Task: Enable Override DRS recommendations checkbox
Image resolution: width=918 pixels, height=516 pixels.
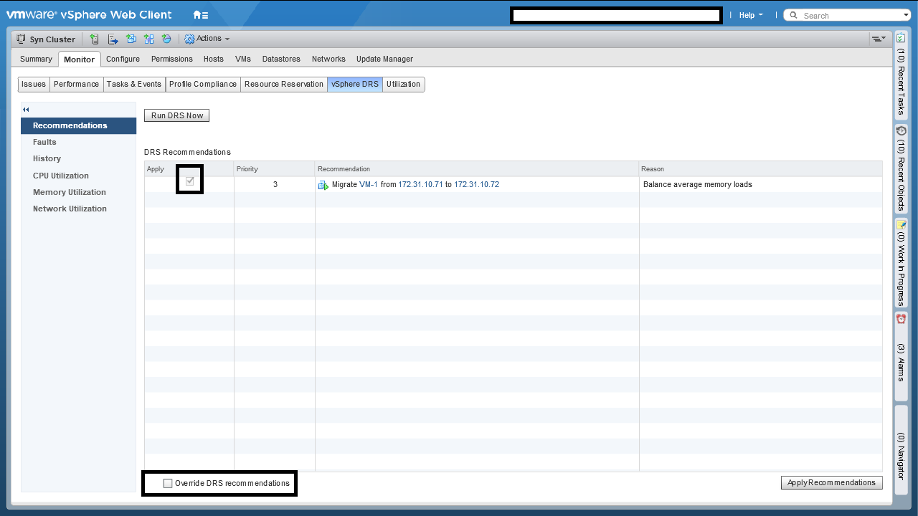Action: tap(168, 483)
